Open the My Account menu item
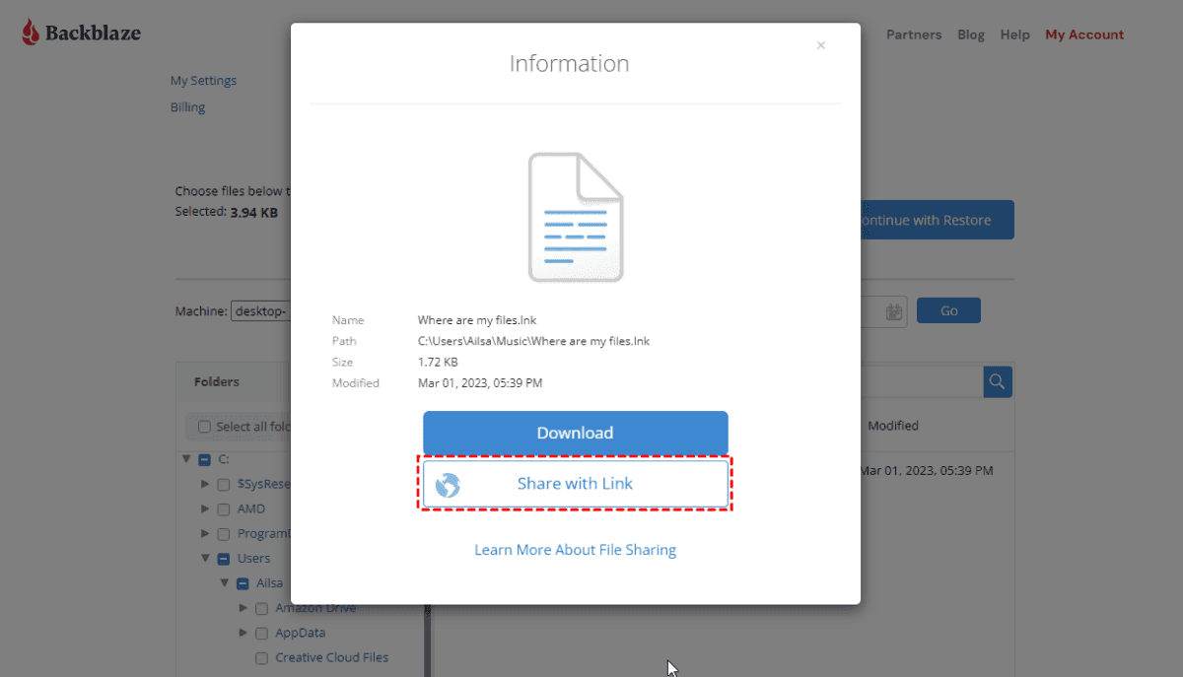 point(1084,34)
